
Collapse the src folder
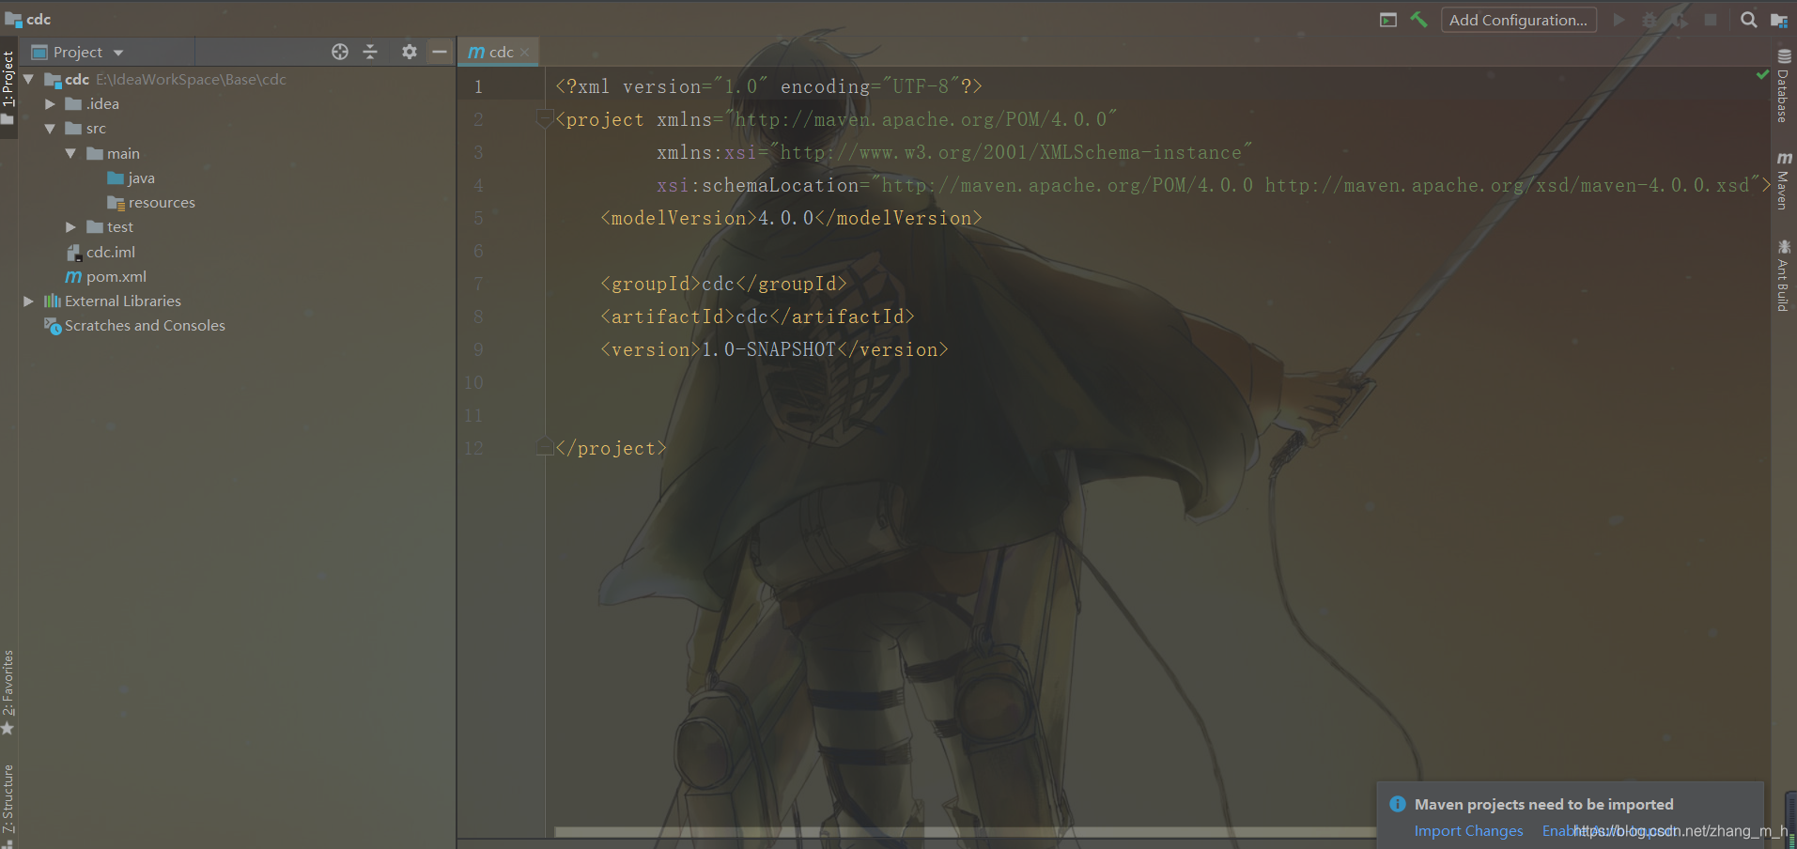[50, 129]
